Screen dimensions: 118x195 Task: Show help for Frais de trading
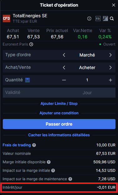(34, 145)
